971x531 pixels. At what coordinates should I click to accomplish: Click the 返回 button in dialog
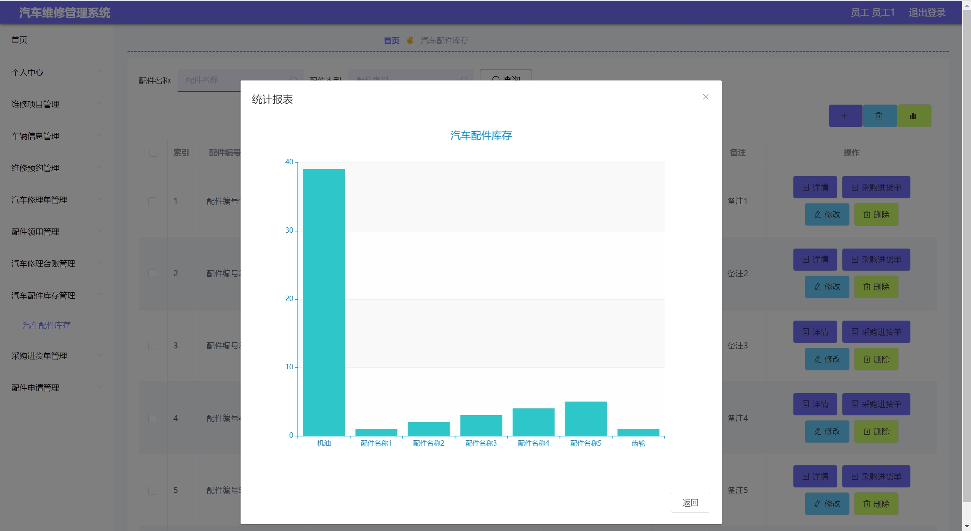click(690, 503)
